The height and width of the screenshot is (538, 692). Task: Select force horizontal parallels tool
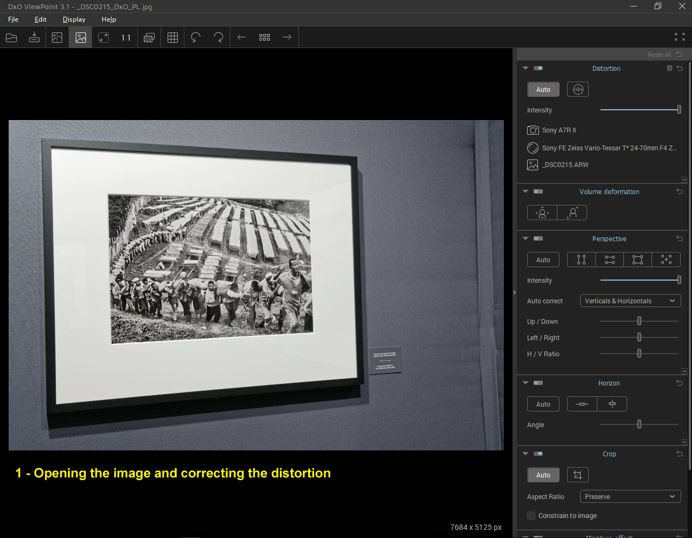[x=610, y=260]
